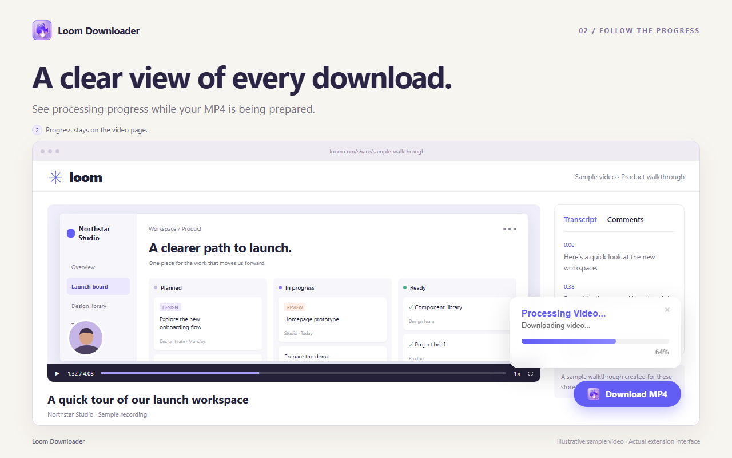Viewport: 732px width, 458px height.
Task: Open the Homepage prototype card
Action: (x=332, y=319)
